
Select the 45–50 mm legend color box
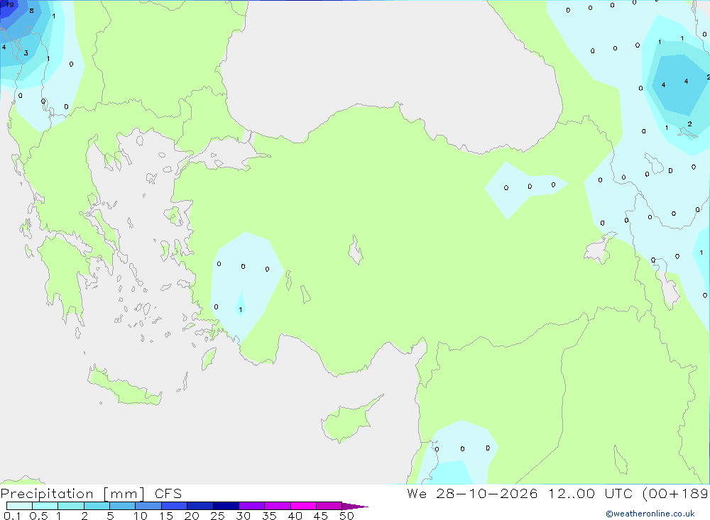click(329, 506)
